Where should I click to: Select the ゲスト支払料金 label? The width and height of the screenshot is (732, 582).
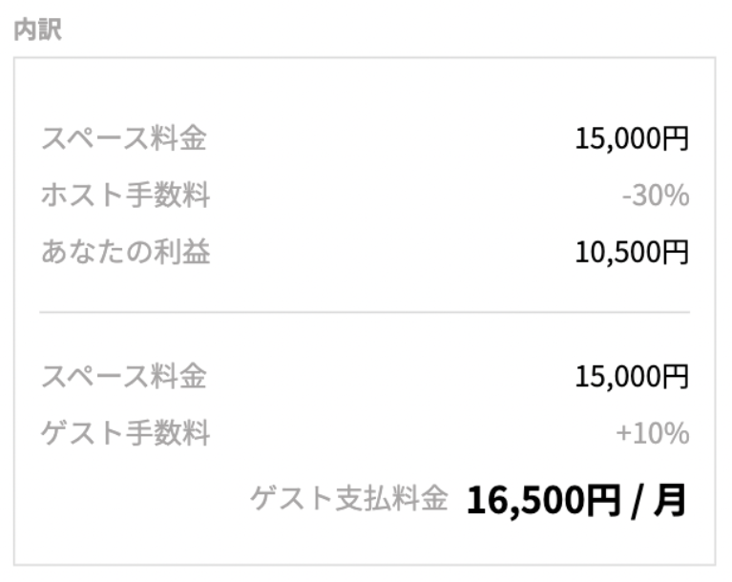pos(348,498)
